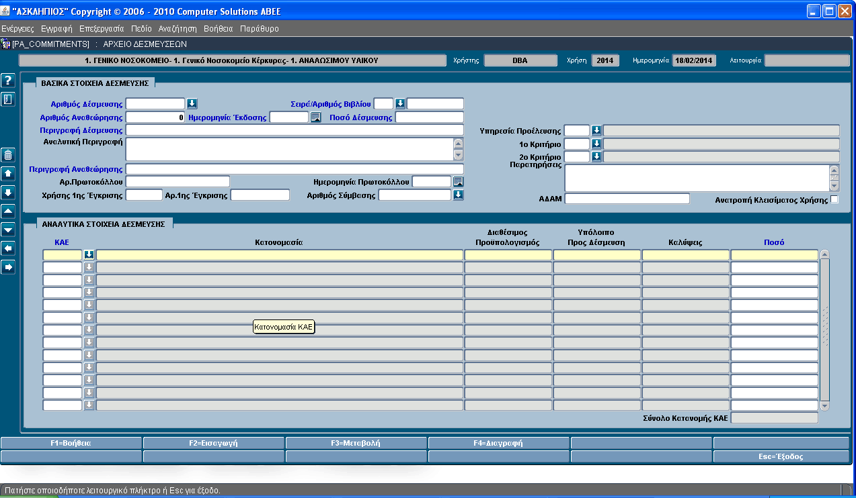
Task: Open the Επεξεργασία menu
Action: tap(102, 29)
